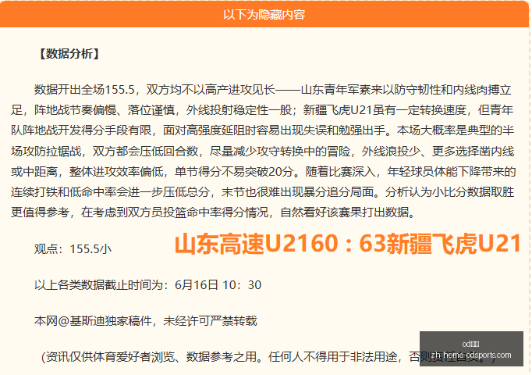Click the text '观点：155.5小'
Image resolution: width=532 pixels, height=375 pixels.
pyautogui.click(x=73, y=249)
